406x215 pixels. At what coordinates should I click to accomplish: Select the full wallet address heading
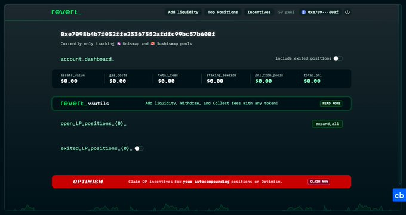coord(138,34)
